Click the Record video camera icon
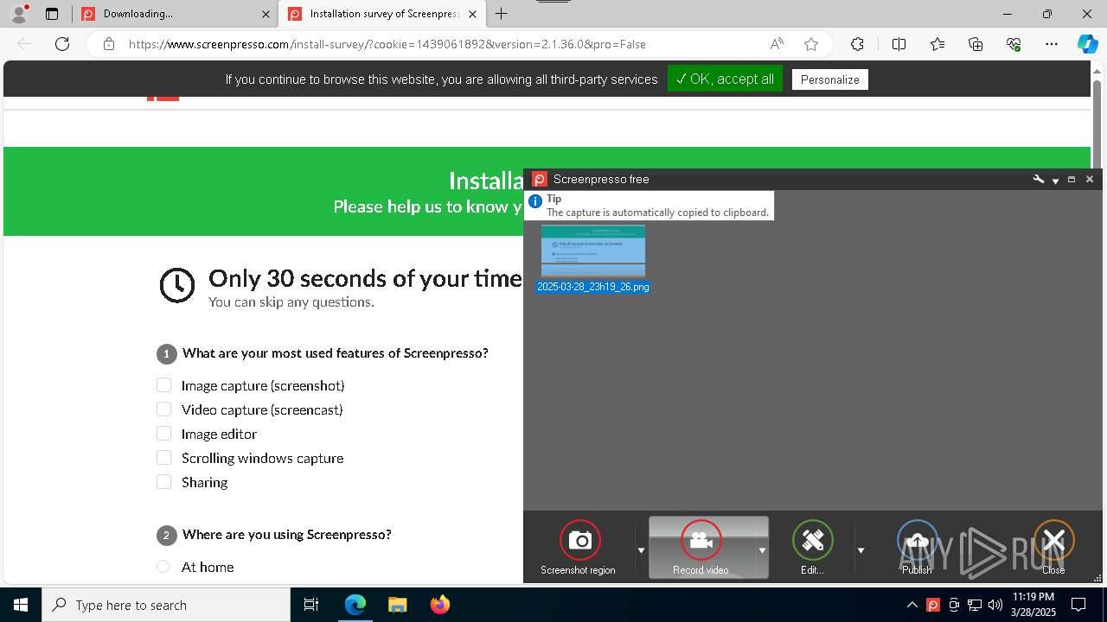Screen dimensions: 1107x622 [x=701, y=541]
